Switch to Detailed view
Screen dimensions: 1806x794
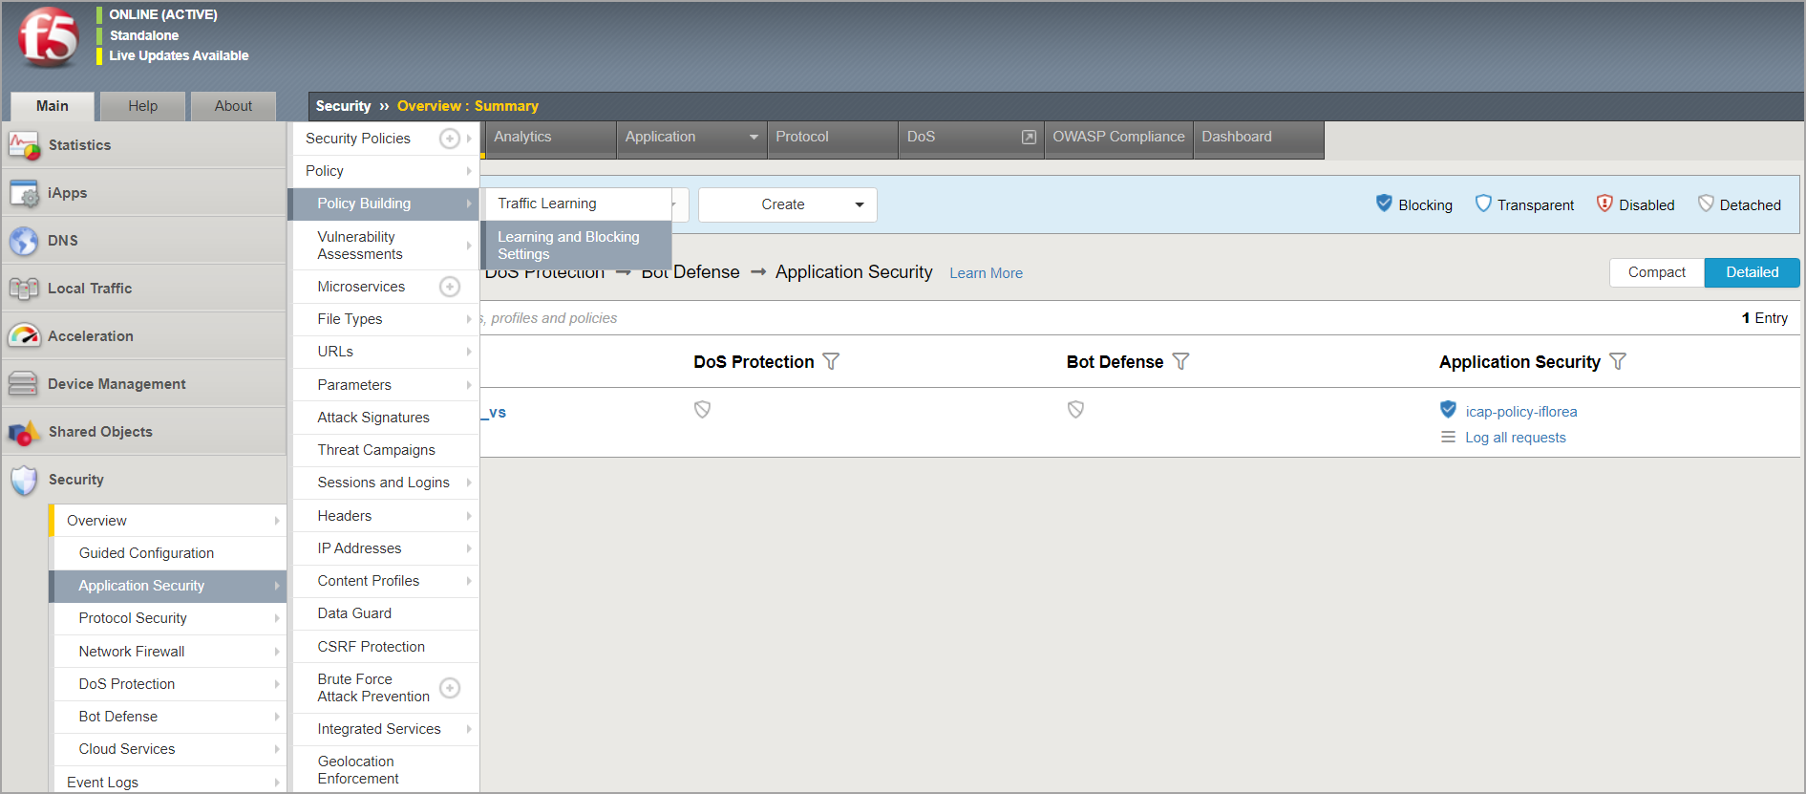click(x=1752, y=272)
